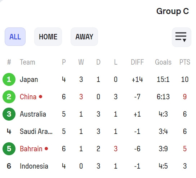Open the China team link
This screenshot has width=196, height=178.
pos(28,97)
